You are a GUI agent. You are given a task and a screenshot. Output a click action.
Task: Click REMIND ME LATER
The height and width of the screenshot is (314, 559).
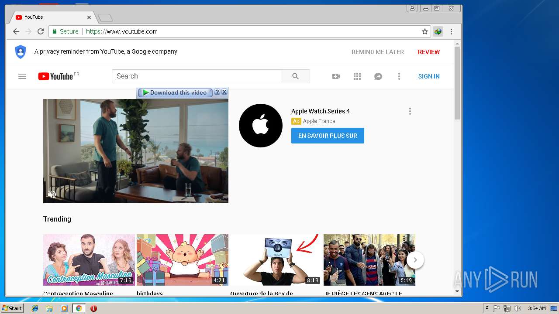coord(378,52)
